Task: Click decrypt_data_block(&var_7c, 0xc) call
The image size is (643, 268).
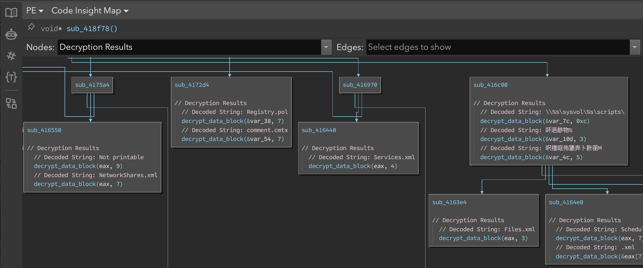Action: (x=535, y=121)
